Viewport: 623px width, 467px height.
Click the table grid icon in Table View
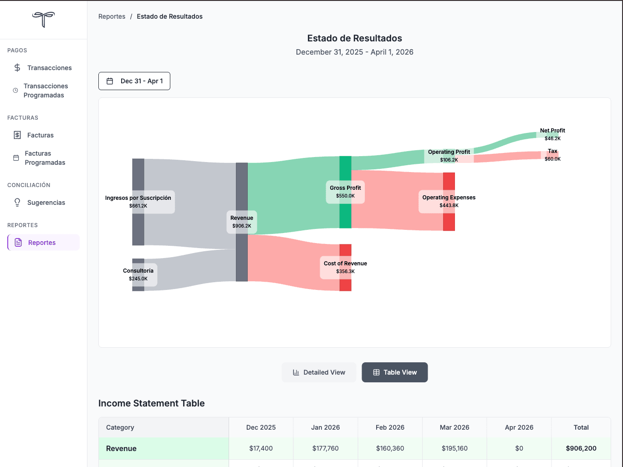point(376,372)
